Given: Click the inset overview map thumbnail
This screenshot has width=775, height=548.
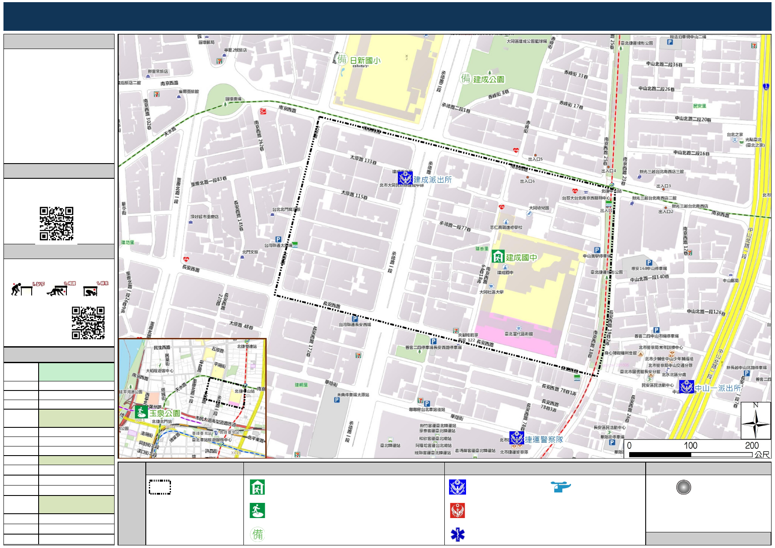Looking at the screenshot, I should [192, 398].
